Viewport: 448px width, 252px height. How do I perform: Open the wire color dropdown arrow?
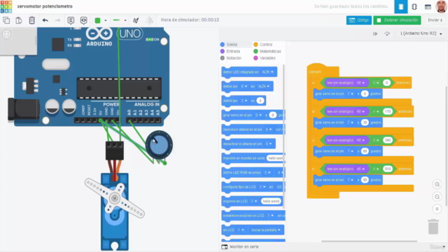(106, 20)
